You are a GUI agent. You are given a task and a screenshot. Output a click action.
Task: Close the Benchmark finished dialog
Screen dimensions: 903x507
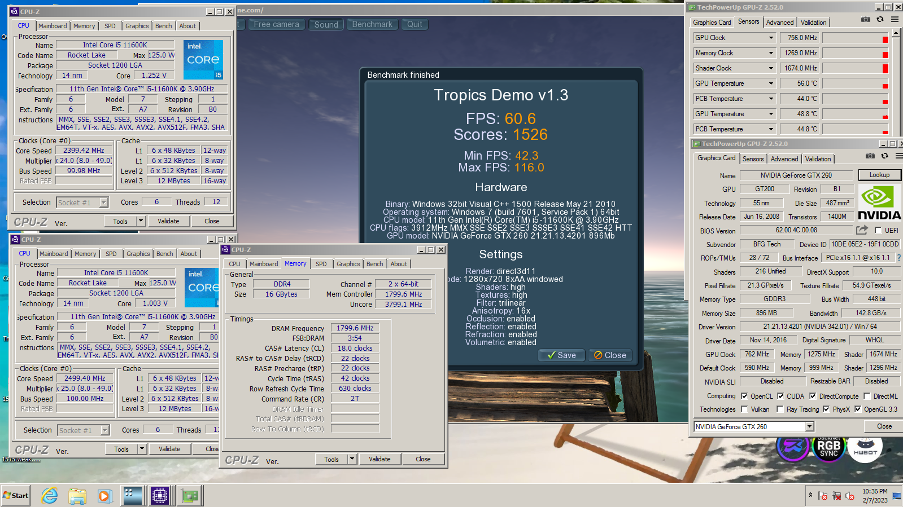pos(609,355)
